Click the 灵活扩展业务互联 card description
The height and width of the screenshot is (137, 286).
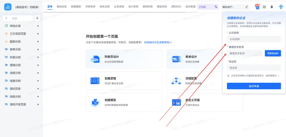(114, 83)
